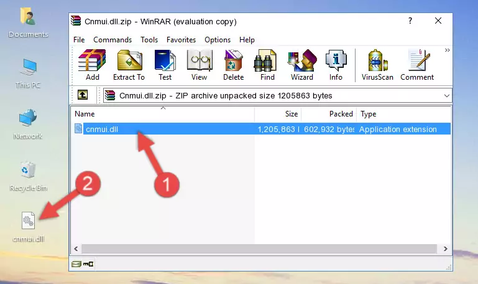The image size is (478, 284).
Task: Click the Delete toolbar icon
Action: [234, 65]
